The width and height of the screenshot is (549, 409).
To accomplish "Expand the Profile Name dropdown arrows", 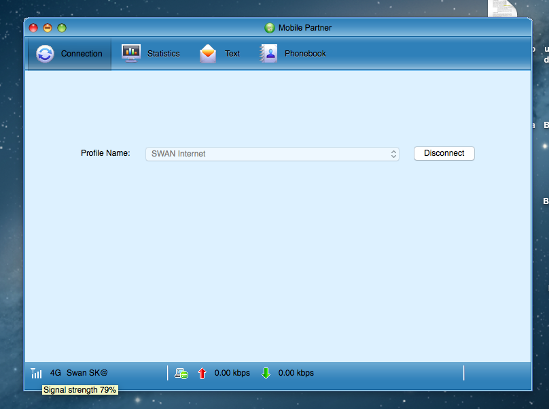I will pyautogui.click(x=393, y=154).
